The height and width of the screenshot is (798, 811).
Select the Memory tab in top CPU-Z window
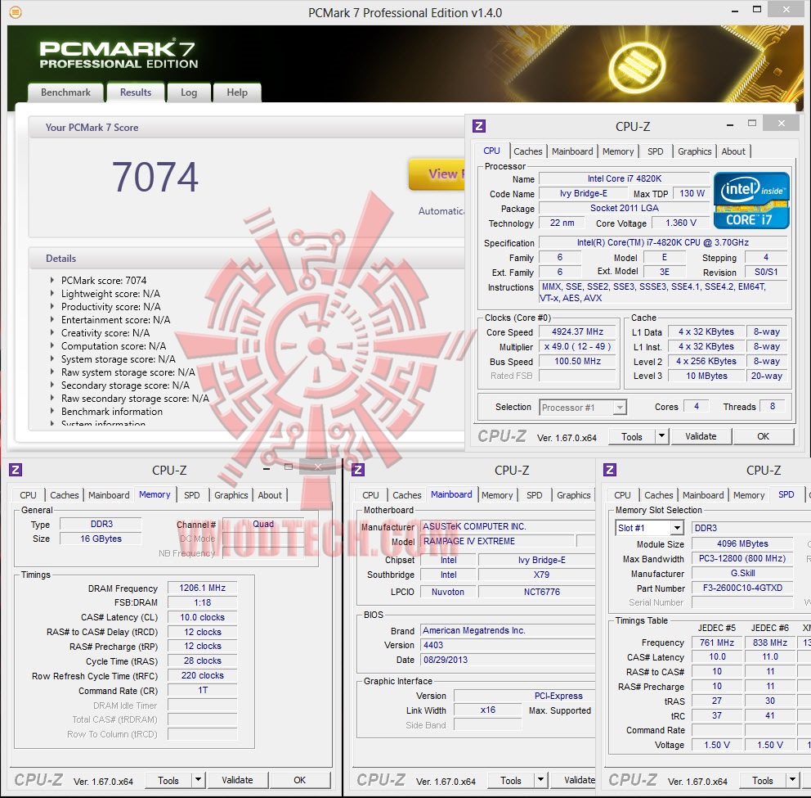pos(617,151)
